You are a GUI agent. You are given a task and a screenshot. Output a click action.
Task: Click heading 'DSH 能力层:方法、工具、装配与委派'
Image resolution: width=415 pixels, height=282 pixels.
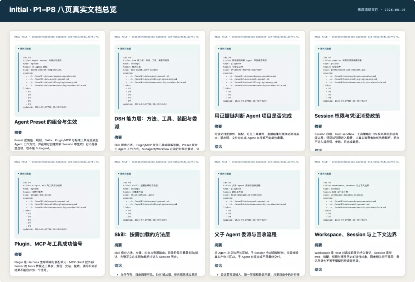click(156, 123)
